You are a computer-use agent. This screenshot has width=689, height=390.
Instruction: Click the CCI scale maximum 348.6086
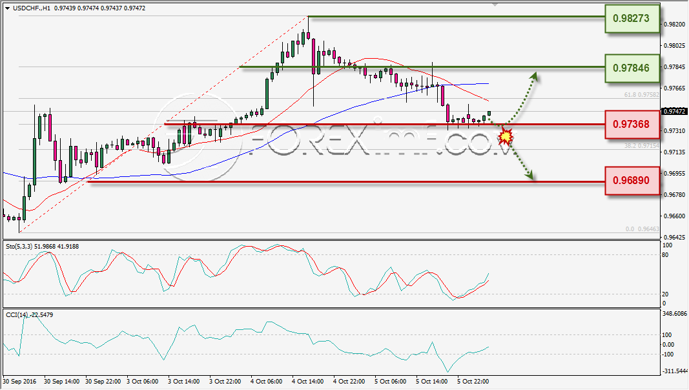(x=674, y=314)
